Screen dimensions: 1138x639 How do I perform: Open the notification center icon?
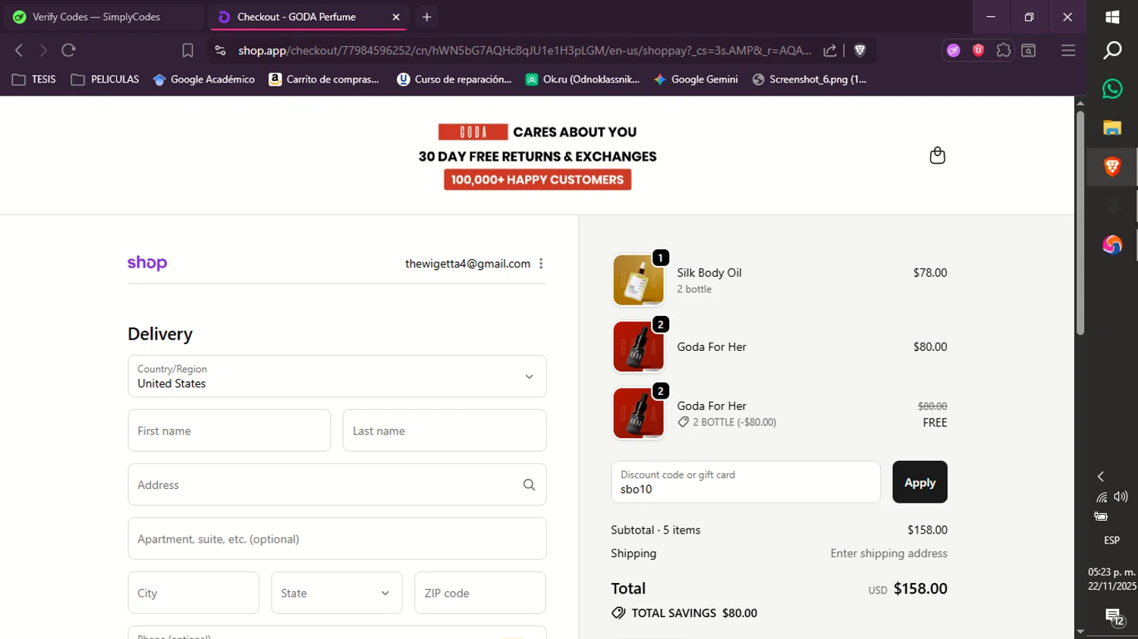1114,617
